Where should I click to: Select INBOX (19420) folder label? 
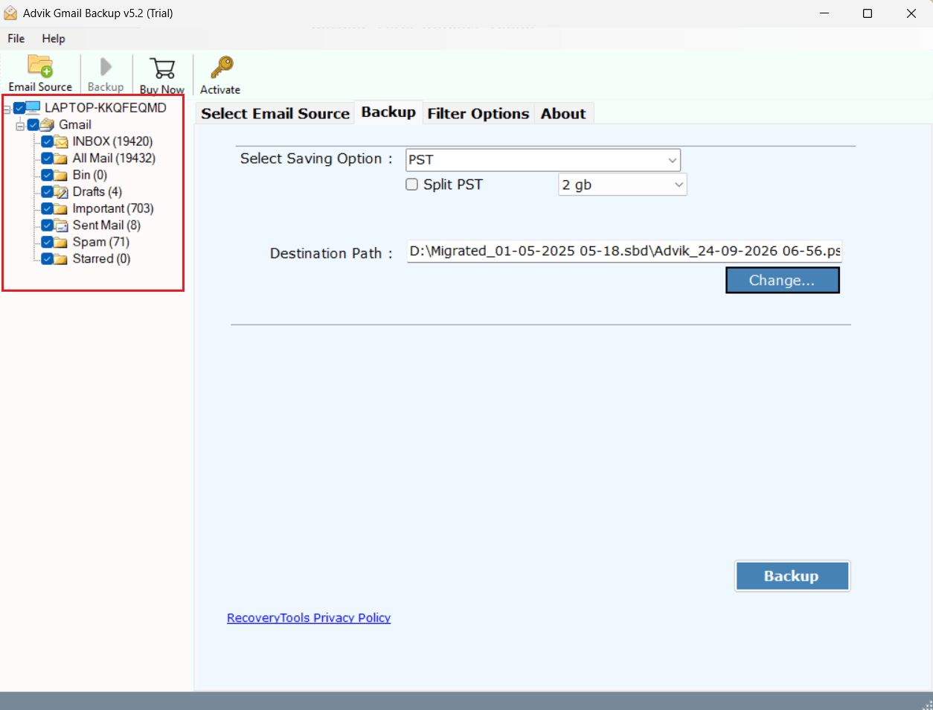tap(112, 141)
